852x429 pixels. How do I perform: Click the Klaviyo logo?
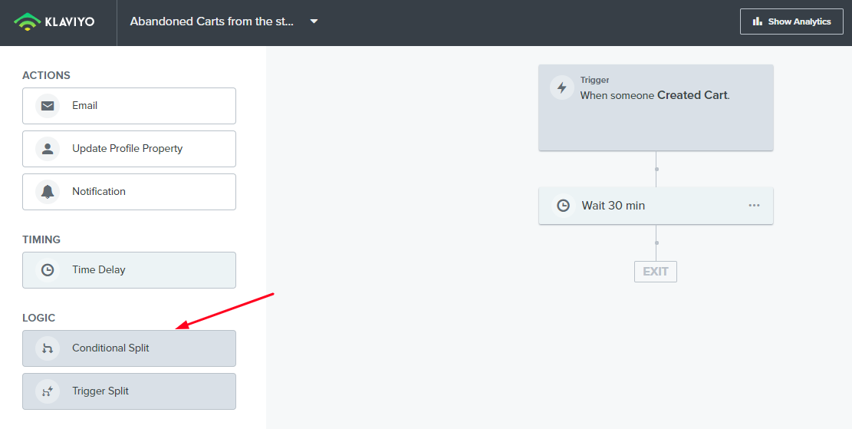[x=54, y=21]
